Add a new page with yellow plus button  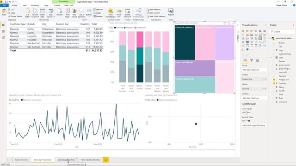click(106, 160)
